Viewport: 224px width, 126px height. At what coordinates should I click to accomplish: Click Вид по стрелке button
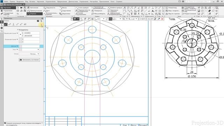[173, 14]
